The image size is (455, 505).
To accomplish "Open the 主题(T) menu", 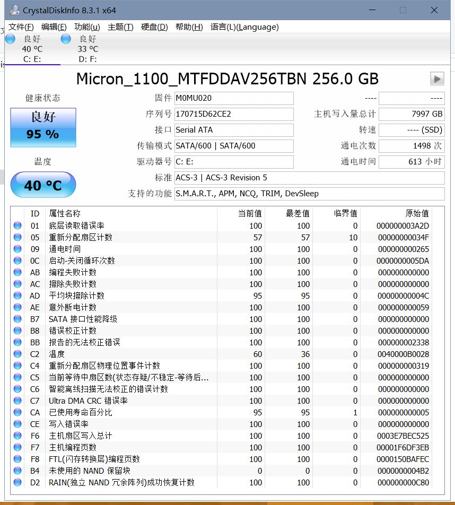I will (120, 27).
